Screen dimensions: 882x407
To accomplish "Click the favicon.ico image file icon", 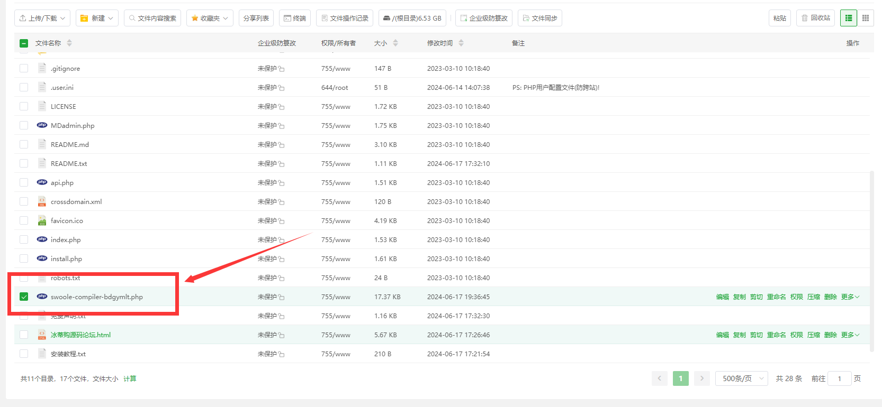I will tap(42, 220).
